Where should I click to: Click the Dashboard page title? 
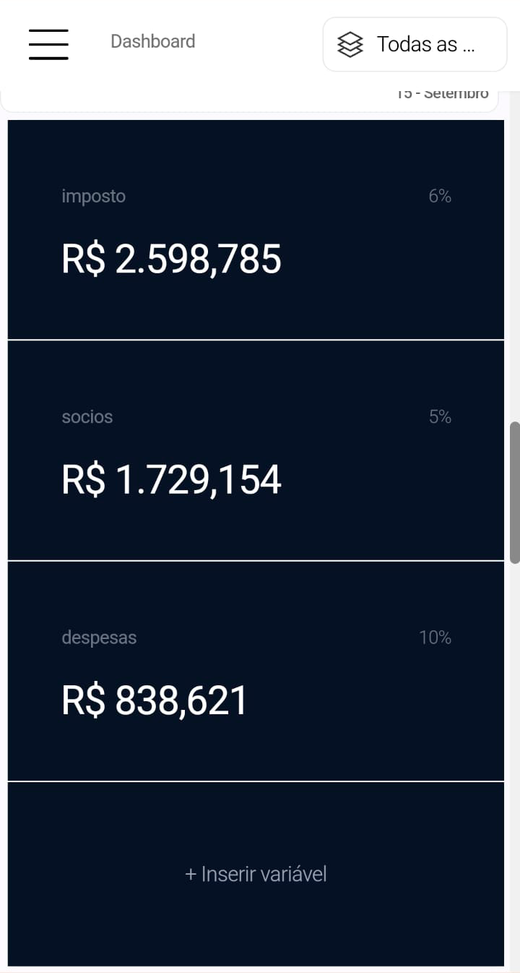click(x=152, y=42)
